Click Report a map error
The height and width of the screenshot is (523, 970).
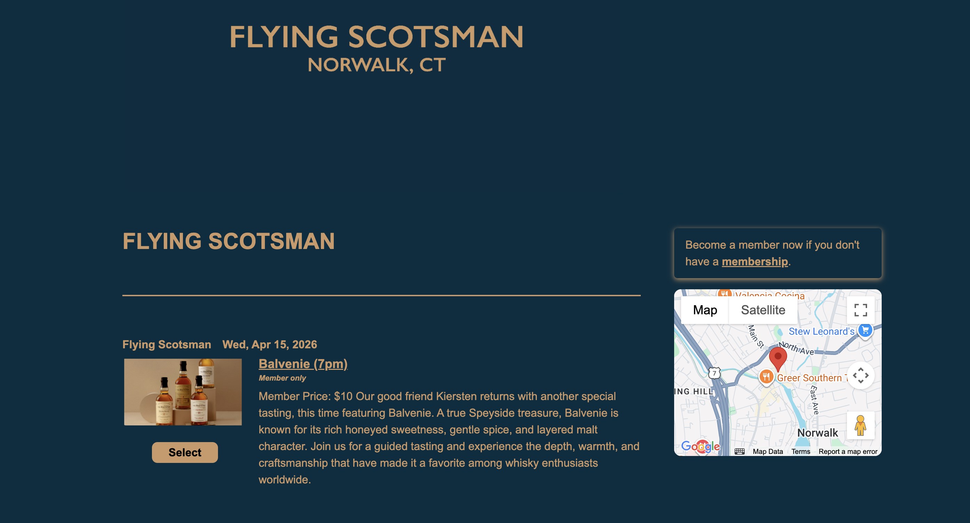pos(848,451)
